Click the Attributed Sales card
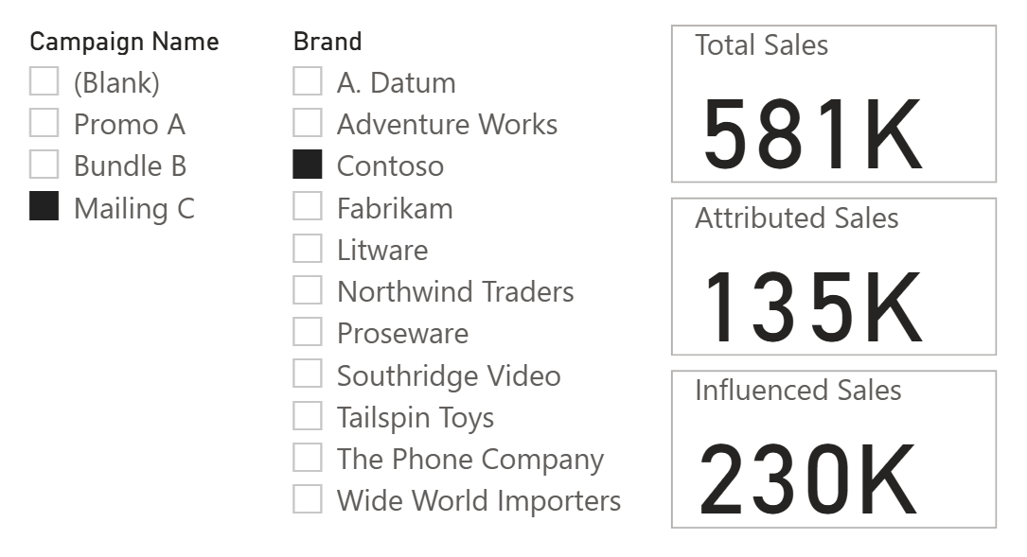 pyautogui.click(x=833, y=277)
